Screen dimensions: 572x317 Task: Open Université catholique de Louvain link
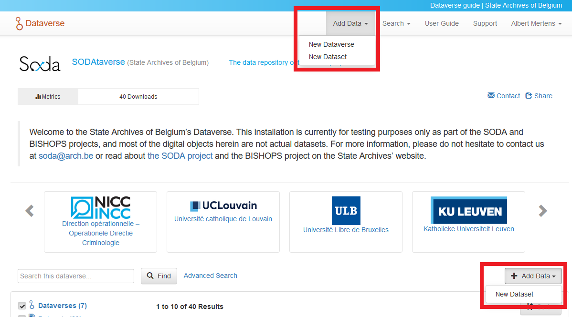pyautogui.click(x=223, y=219)
